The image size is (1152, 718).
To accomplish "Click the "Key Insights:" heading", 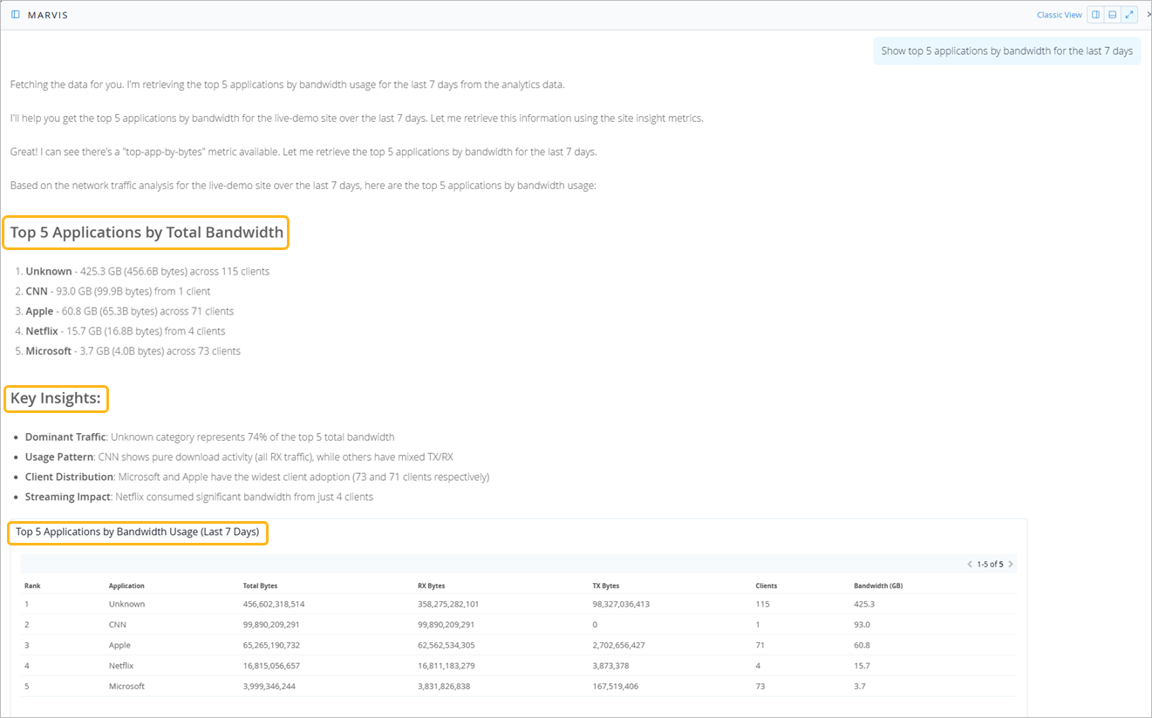I will click(x=56, y=399).
